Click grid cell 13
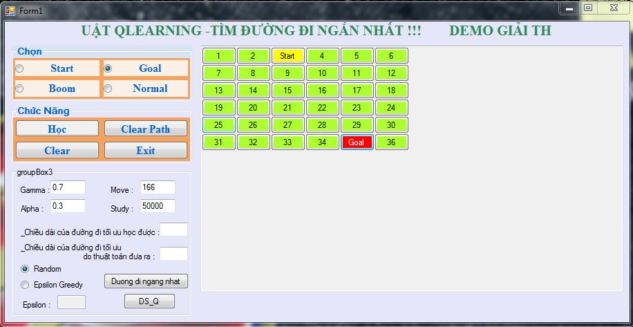The width and height of the screenshot is (633, 327). (x=219, y=91)
